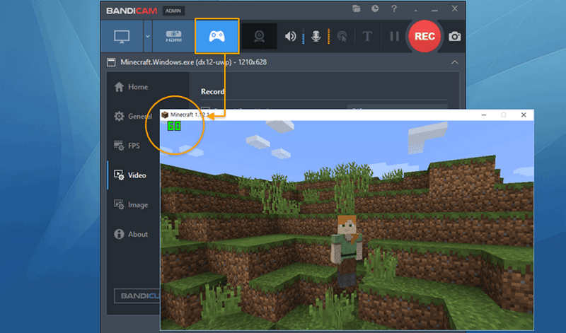
Task: Select Screen Recording mode monitor icon
Action: [123, 36]
